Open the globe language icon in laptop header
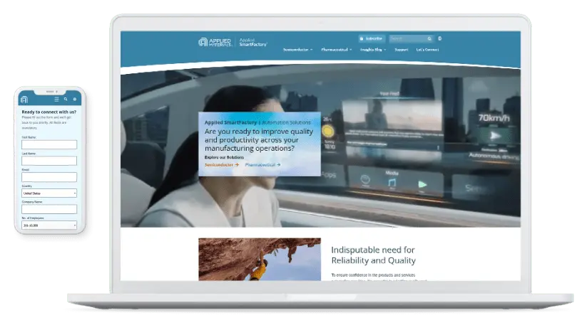This screenshot has height=325, width=582. pyautogui.click(x=440, y=38)
